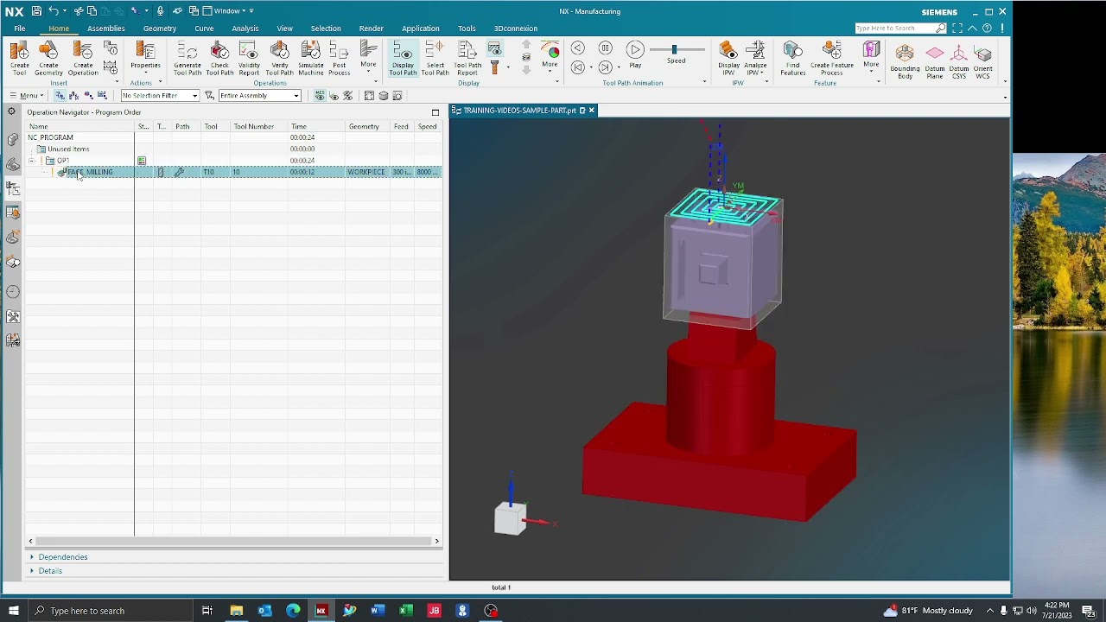1106x622 pixels.
Task: Click Select Tool Path icon
Action: [435, 57]
